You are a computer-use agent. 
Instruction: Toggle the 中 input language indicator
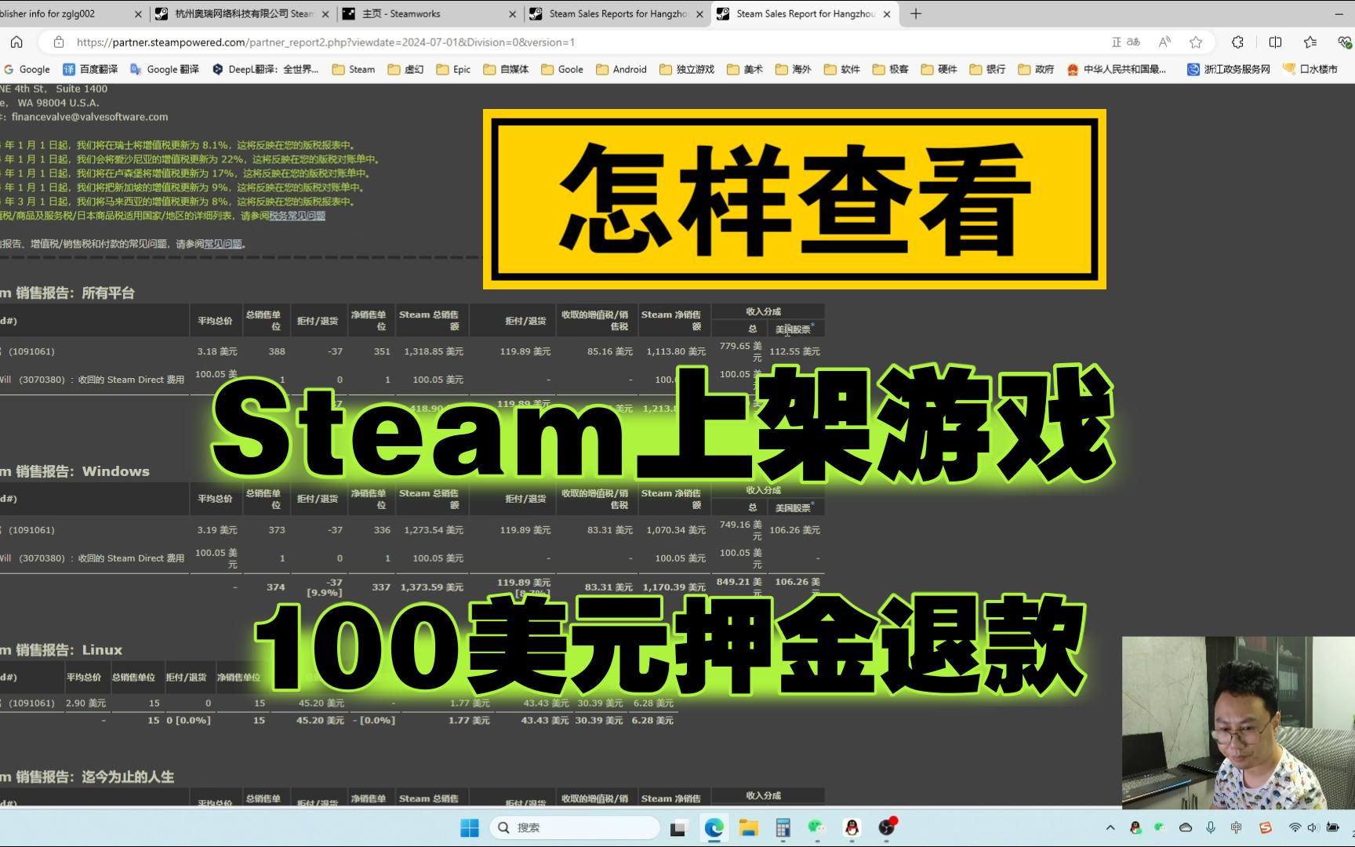(1237, 827)
